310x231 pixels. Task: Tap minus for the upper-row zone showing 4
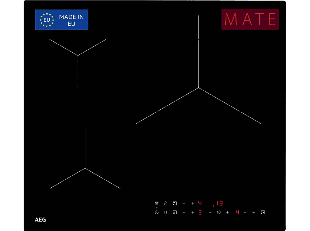184,203
